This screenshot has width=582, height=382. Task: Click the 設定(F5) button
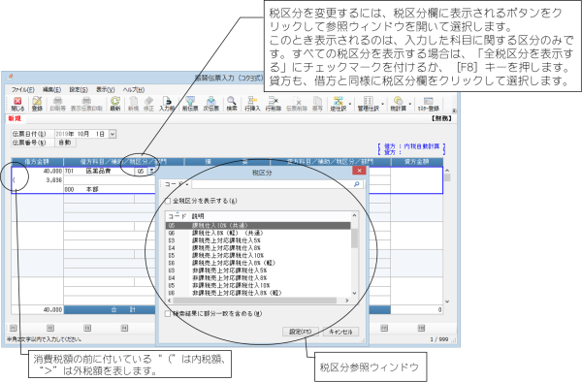[301, 332]
